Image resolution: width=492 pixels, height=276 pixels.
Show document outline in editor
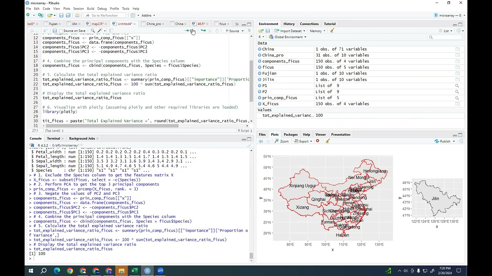coord(249,31)
